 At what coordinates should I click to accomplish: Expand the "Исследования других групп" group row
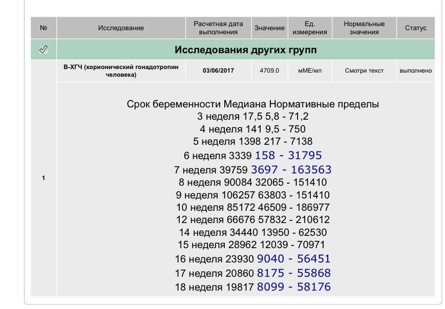tap(246, 50)
